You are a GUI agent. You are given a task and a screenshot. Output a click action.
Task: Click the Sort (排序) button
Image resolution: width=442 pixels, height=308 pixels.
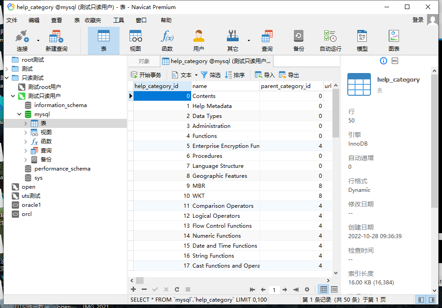click(x=235, y=75)
